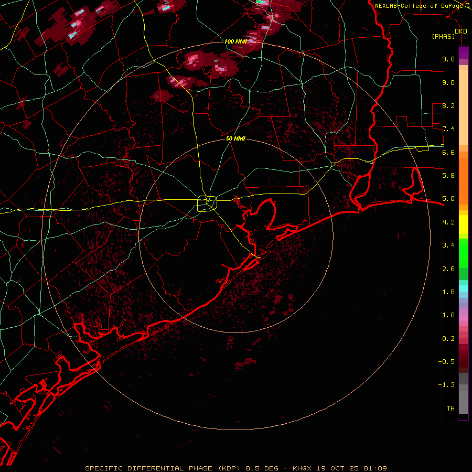
Task: Click the yellow highway loop at radar center
Action: (x=207, y=203)
